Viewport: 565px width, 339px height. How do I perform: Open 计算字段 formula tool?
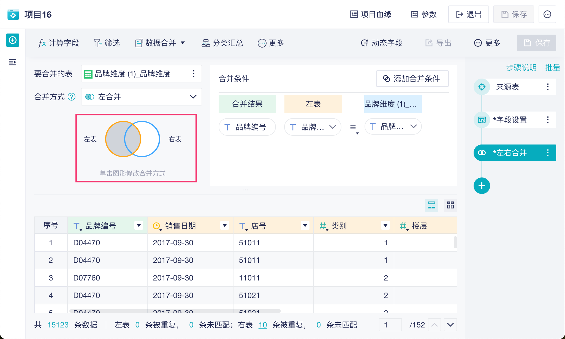[58, 43]
